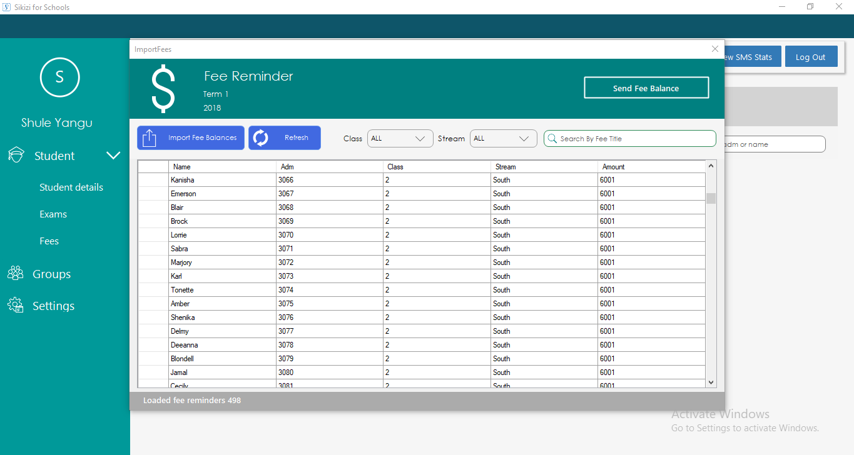
Task: Select the Brock name cell
Action: tap(222, 221)
